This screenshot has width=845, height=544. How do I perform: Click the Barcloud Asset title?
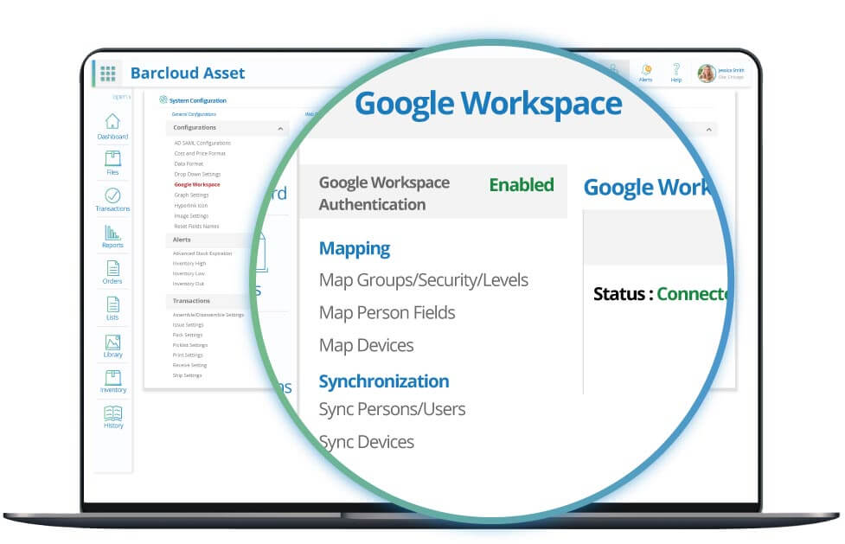[x=188, y=73]
